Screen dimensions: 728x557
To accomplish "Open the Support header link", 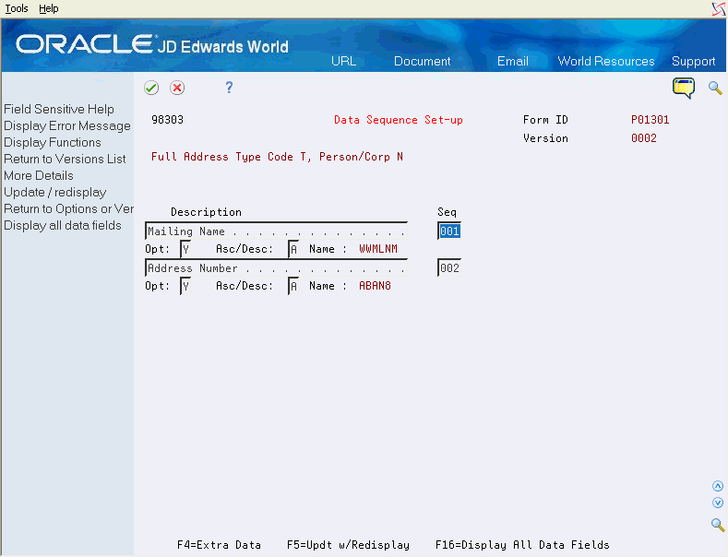I will tap(693, 61).
